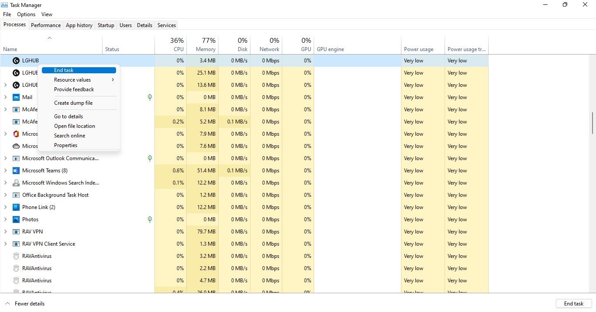This screenshot has width=596, height=312.
Task: Expand the Photos process group
Action: (5, 219)
